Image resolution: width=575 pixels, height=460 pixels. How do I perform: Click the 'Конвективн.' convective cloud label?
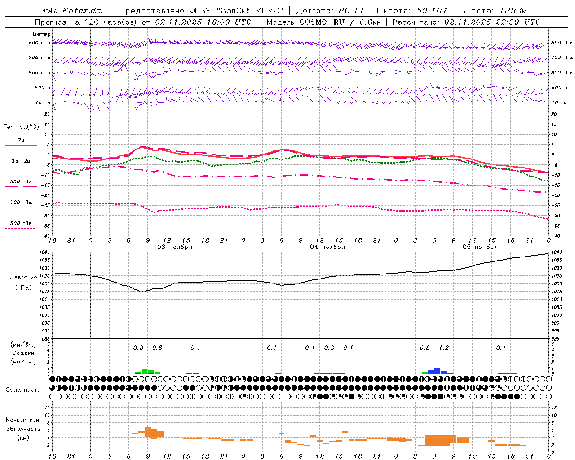pyautogui.click(x=23, y=420)
